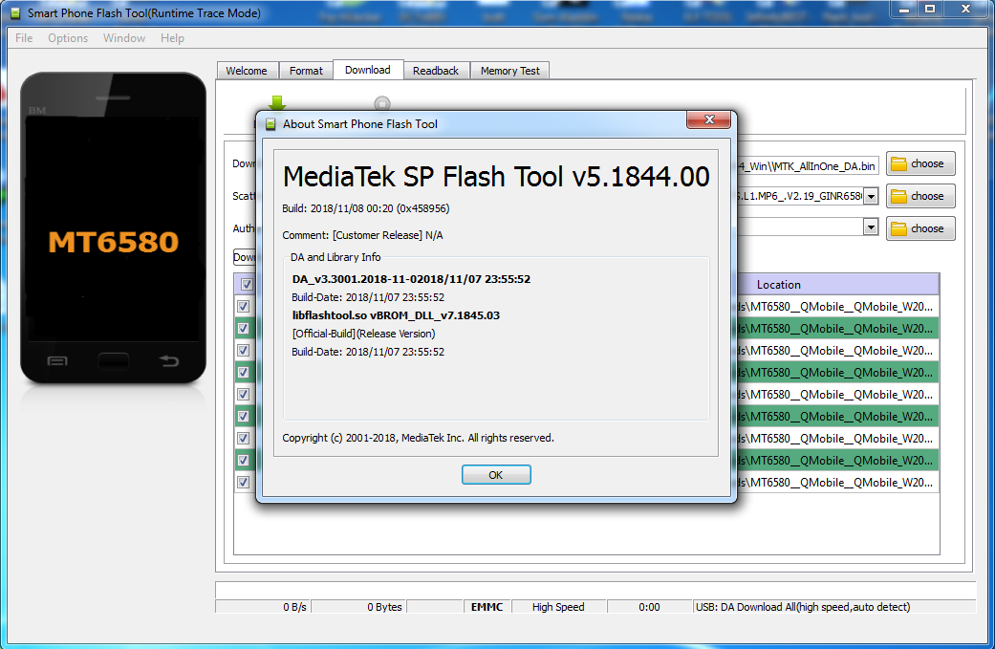Click the MediaTek copyright notice text
This screenshot has height=649, width=995.
(419, 438)
